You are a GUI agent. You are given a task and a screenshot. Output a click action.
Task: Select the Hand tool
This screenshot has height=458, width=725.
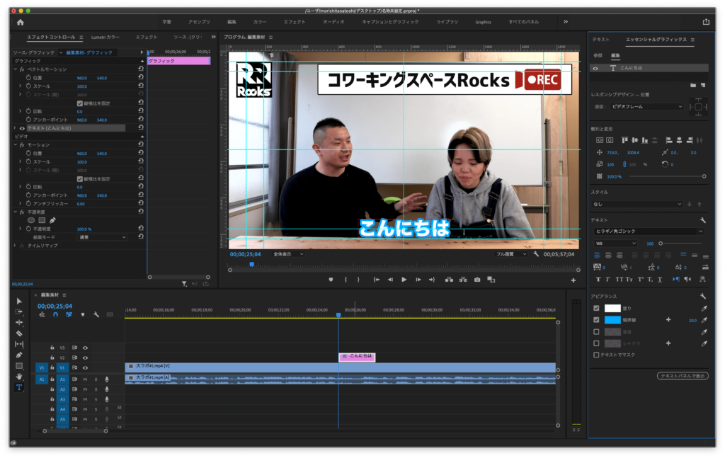point(19,377)
